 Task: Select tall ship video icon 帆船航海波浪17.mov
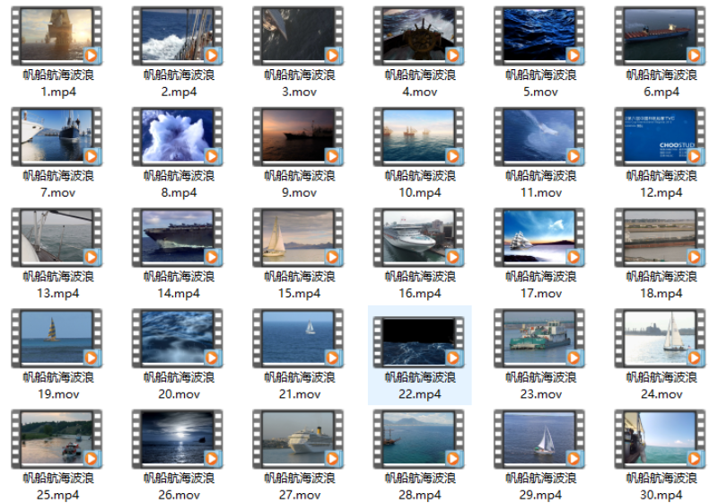(539, 237)
